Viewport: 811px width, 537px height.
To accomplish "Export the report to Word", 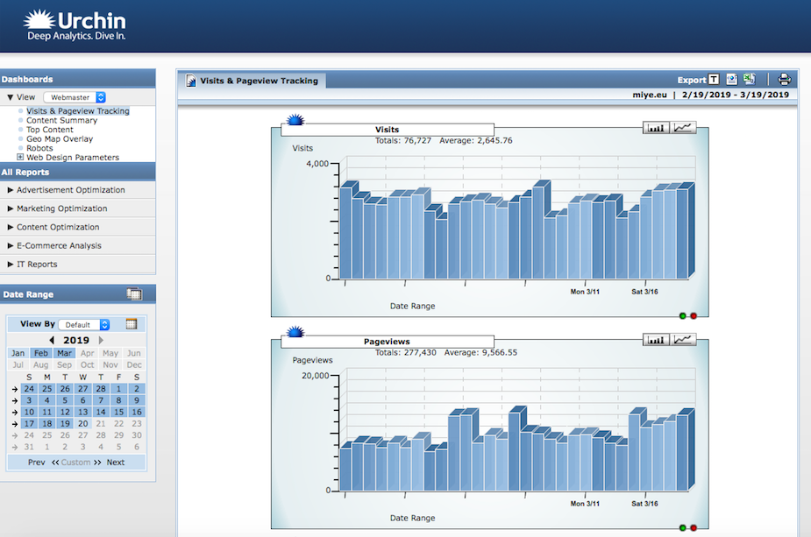I will point(732,80).
